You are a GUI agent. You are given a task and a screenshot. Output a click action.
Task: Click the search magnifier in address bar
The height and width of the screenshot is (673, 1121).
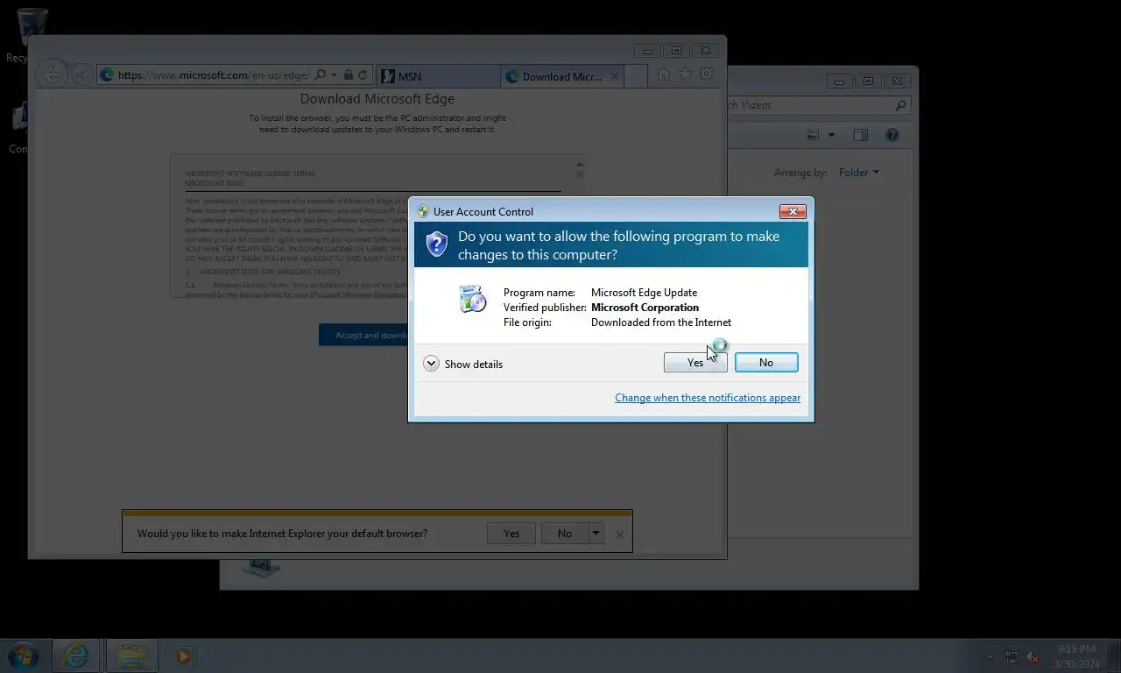[320, 75]
